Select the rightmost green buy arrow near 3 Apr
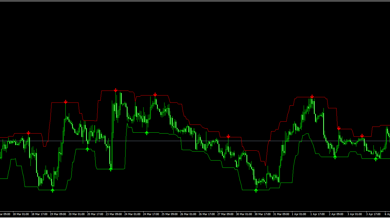This screenshot has height=218, width=390. click(x=375, y=159)
